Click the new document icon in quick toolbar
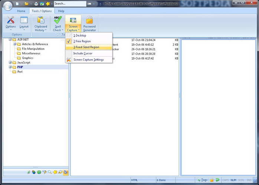The width and height of the screenshot is (259, 185). point(17,4)
